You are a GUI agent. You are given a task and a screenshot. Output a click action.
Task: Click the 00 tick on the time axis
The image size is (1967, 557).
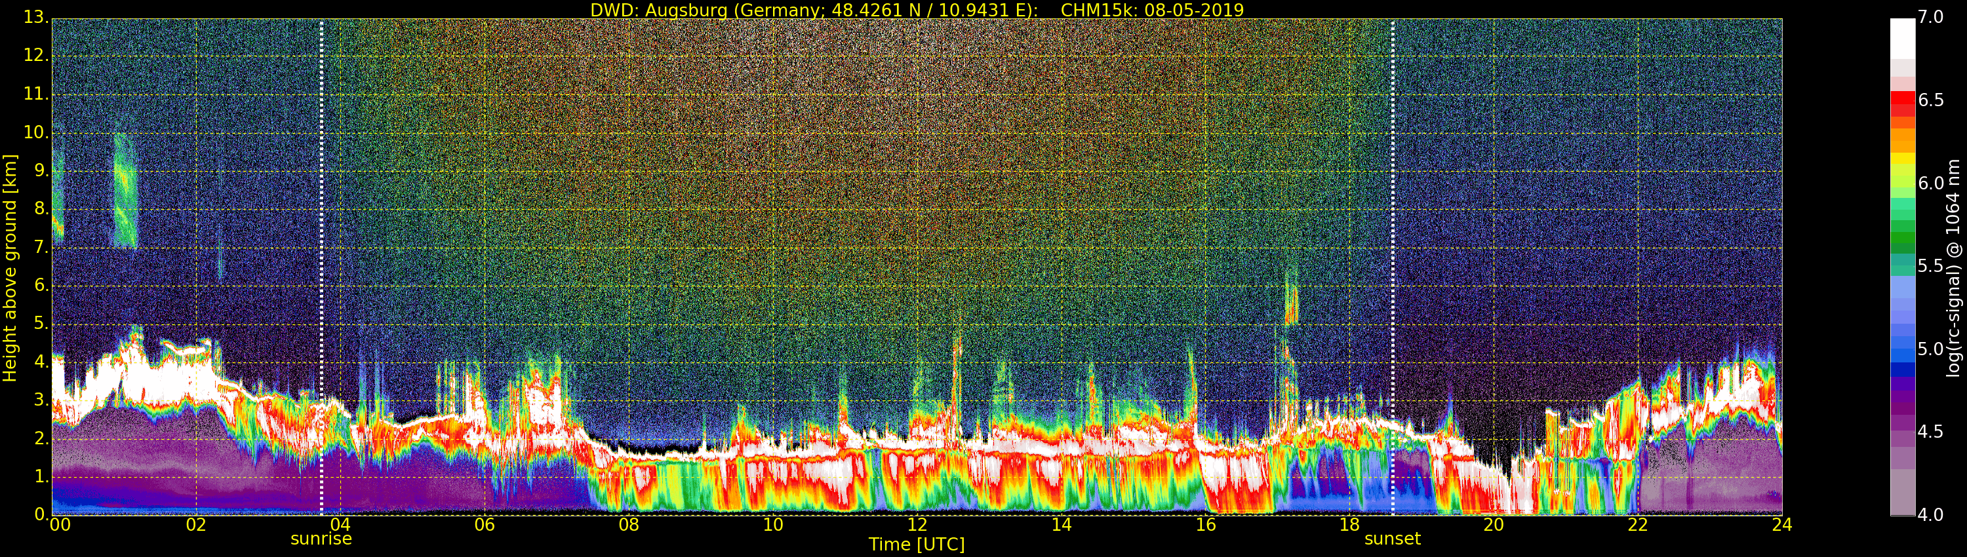60,525
